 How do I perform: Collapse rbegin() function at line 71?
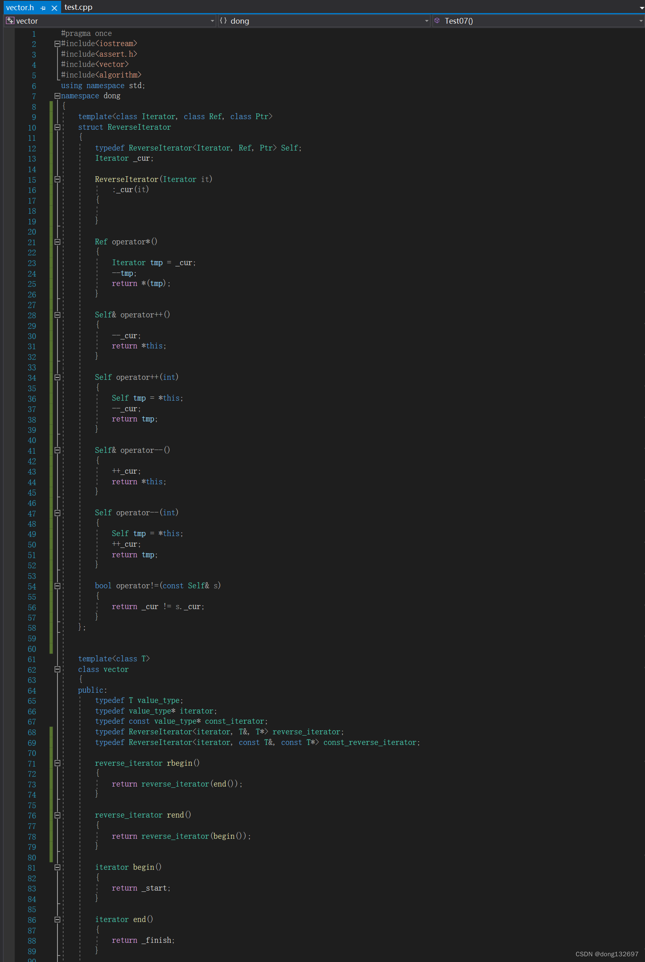(57, 763)
